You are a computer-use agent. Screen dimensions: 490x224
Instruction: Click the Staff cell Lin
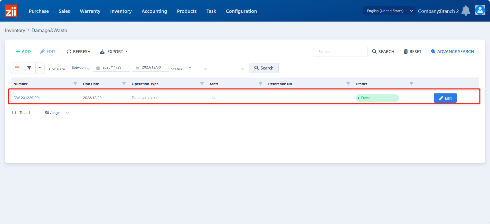[x=212, y=98]
